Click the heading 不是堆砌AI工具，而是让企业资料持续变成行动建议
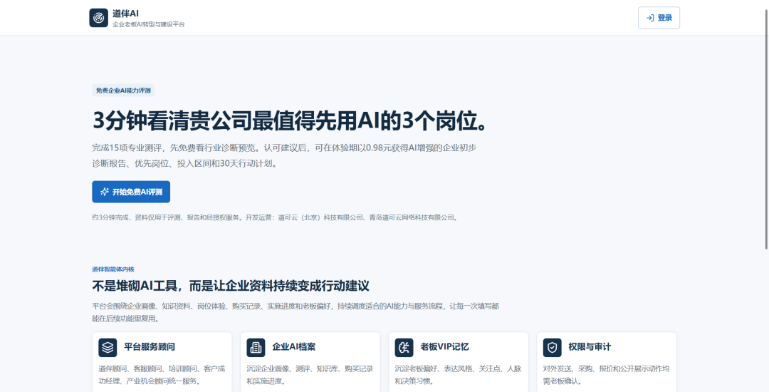The width and height of the screenshot is (769, 392). pos(231,286)
